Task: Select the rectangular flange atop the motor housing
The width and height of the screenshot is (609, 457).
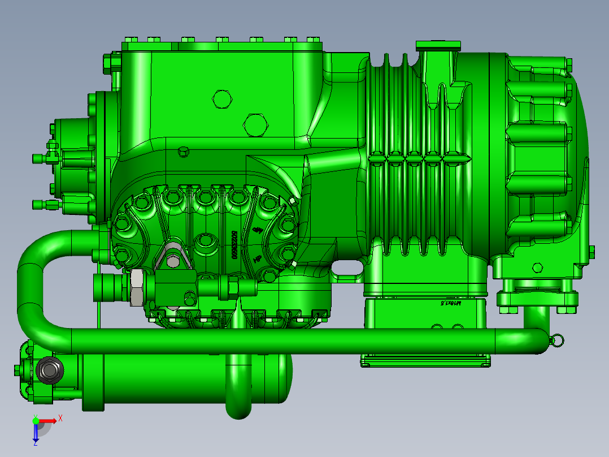Action: pos(438,46)
